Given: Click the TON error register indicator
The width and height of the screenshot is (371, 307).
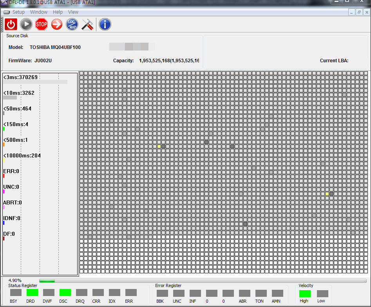Looking at the screenshot, I should click(261, 293).
